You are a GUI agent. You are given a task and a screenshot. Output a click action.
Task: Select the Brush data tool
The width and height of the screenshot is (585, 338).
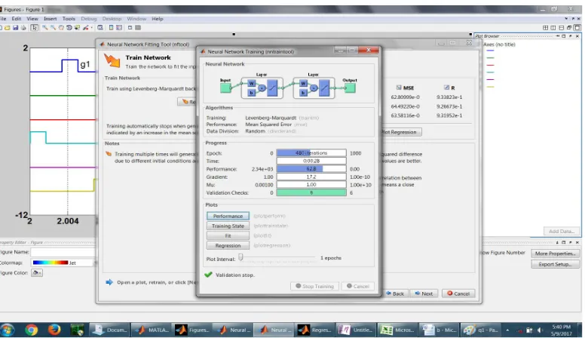click(x=85, y=28)
